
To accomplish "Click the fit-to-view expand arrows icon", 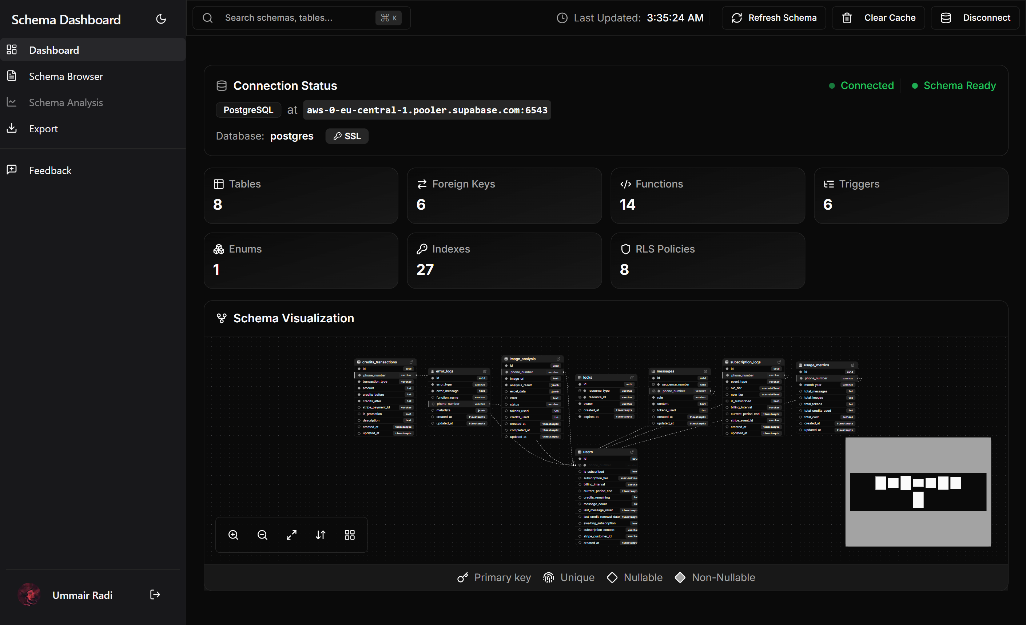I will tap(291, 535).
